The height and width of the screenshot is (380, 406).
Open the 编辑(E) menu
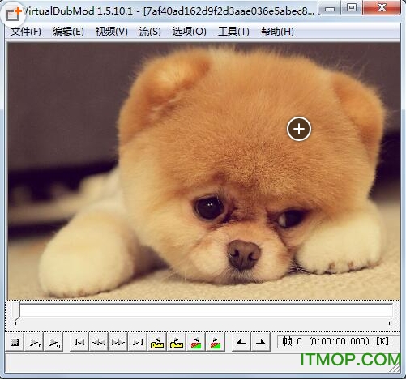(x=68, y=32)
